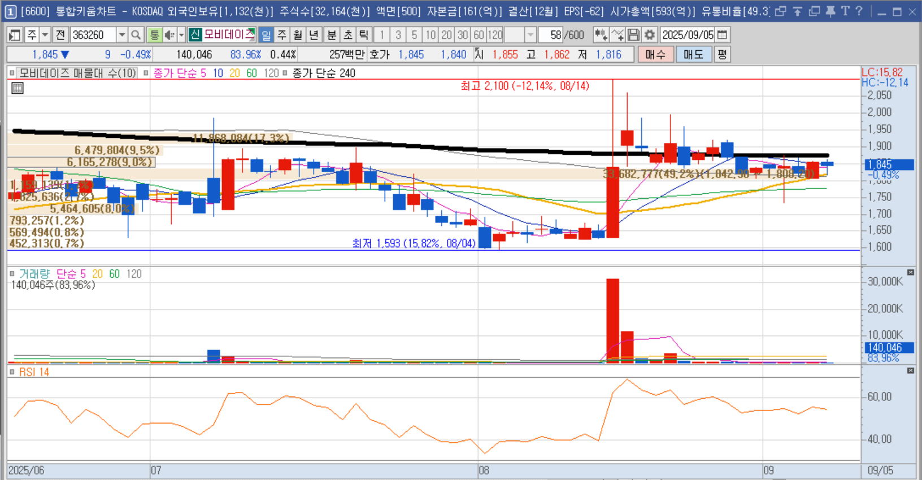Image resolution: width=922 pixels, height=480 pixels.
Task: Select the 일 (daily) chart period
Action: [266, 35]
